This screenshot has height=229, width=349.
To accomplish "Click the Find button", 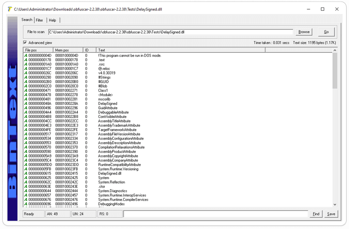I will tap(315, 214).
